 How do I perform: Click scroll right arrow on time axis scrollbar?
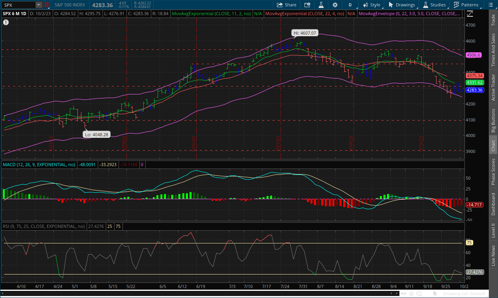(x=397, y=294)
